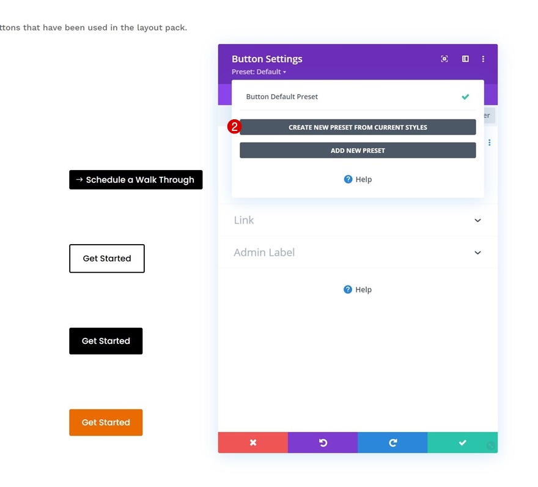538x487 pixels.
Task: Open the Admin Label settings group title
Action: pos(264,253)
